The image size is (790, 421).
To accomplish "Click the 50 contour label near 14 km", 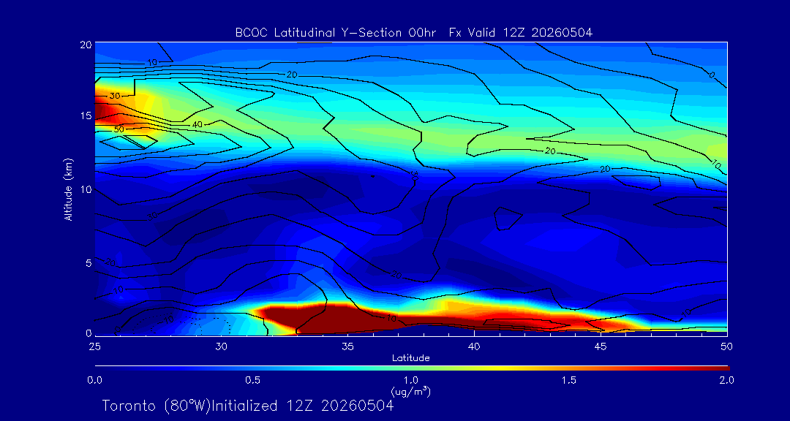I will pos(119,129).
